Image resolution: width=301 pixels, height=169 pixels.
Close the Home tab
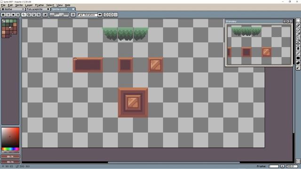(23, 9)
